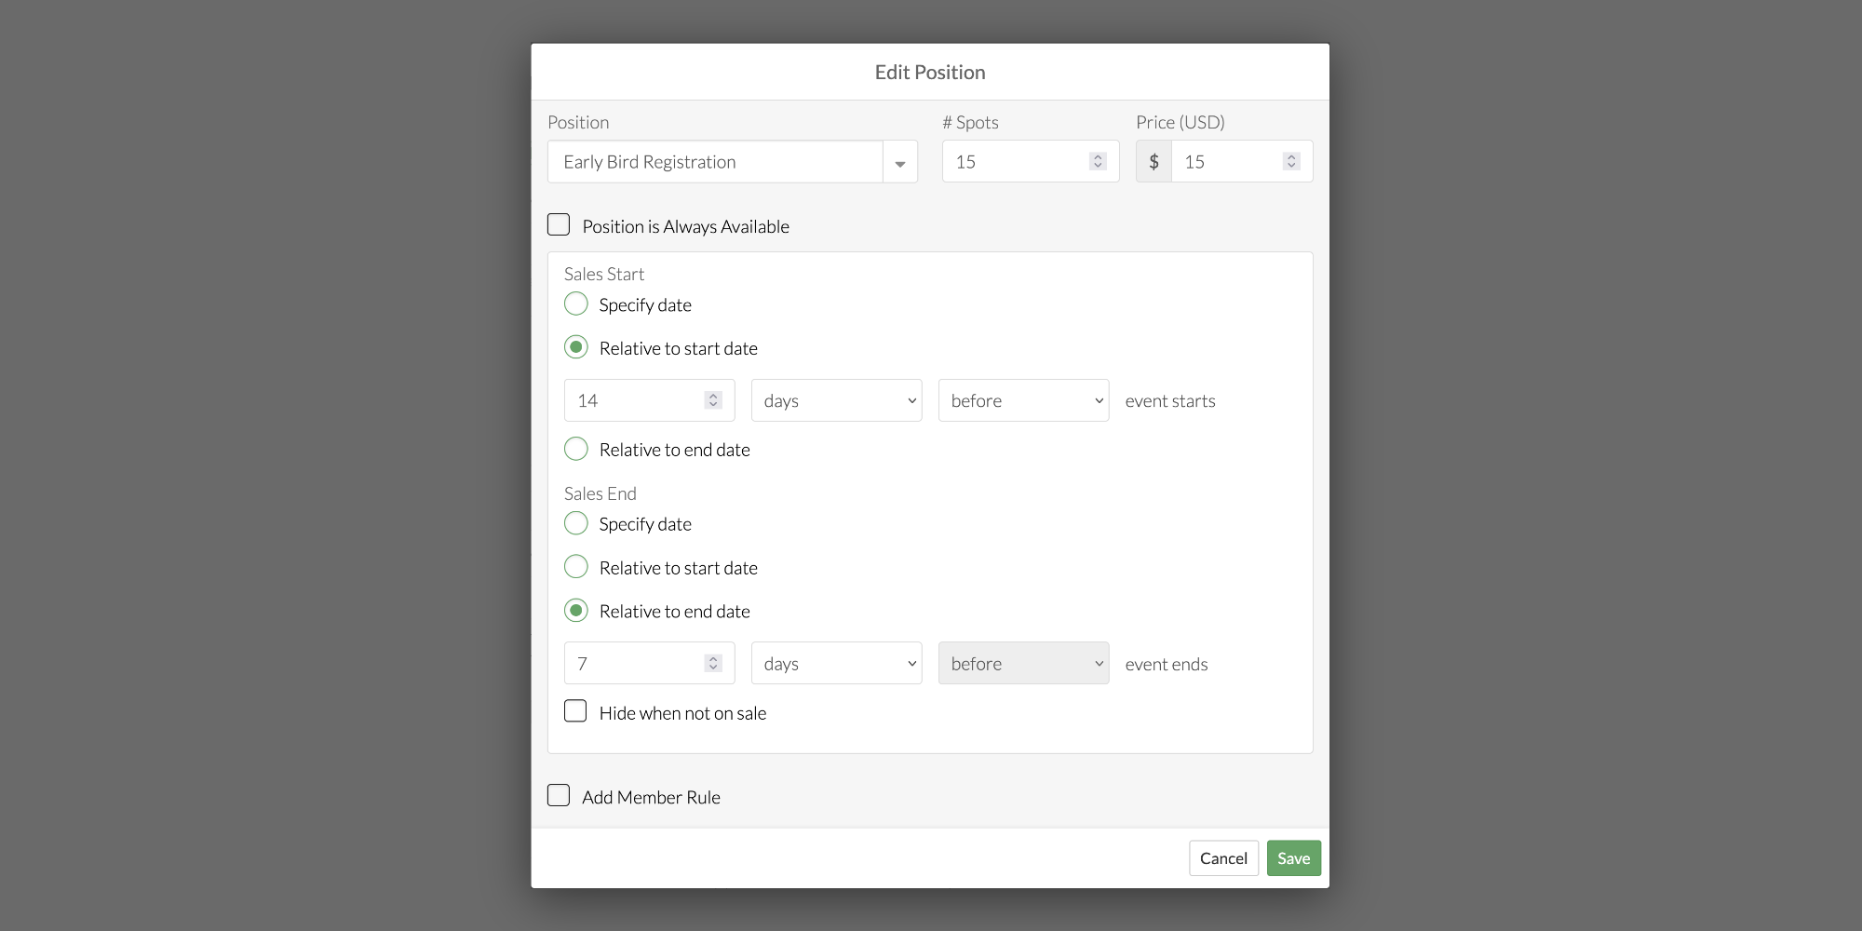The image size is (1862, 931).
Task: Select Specify date under Sales Start
Action: coord(576,304)
